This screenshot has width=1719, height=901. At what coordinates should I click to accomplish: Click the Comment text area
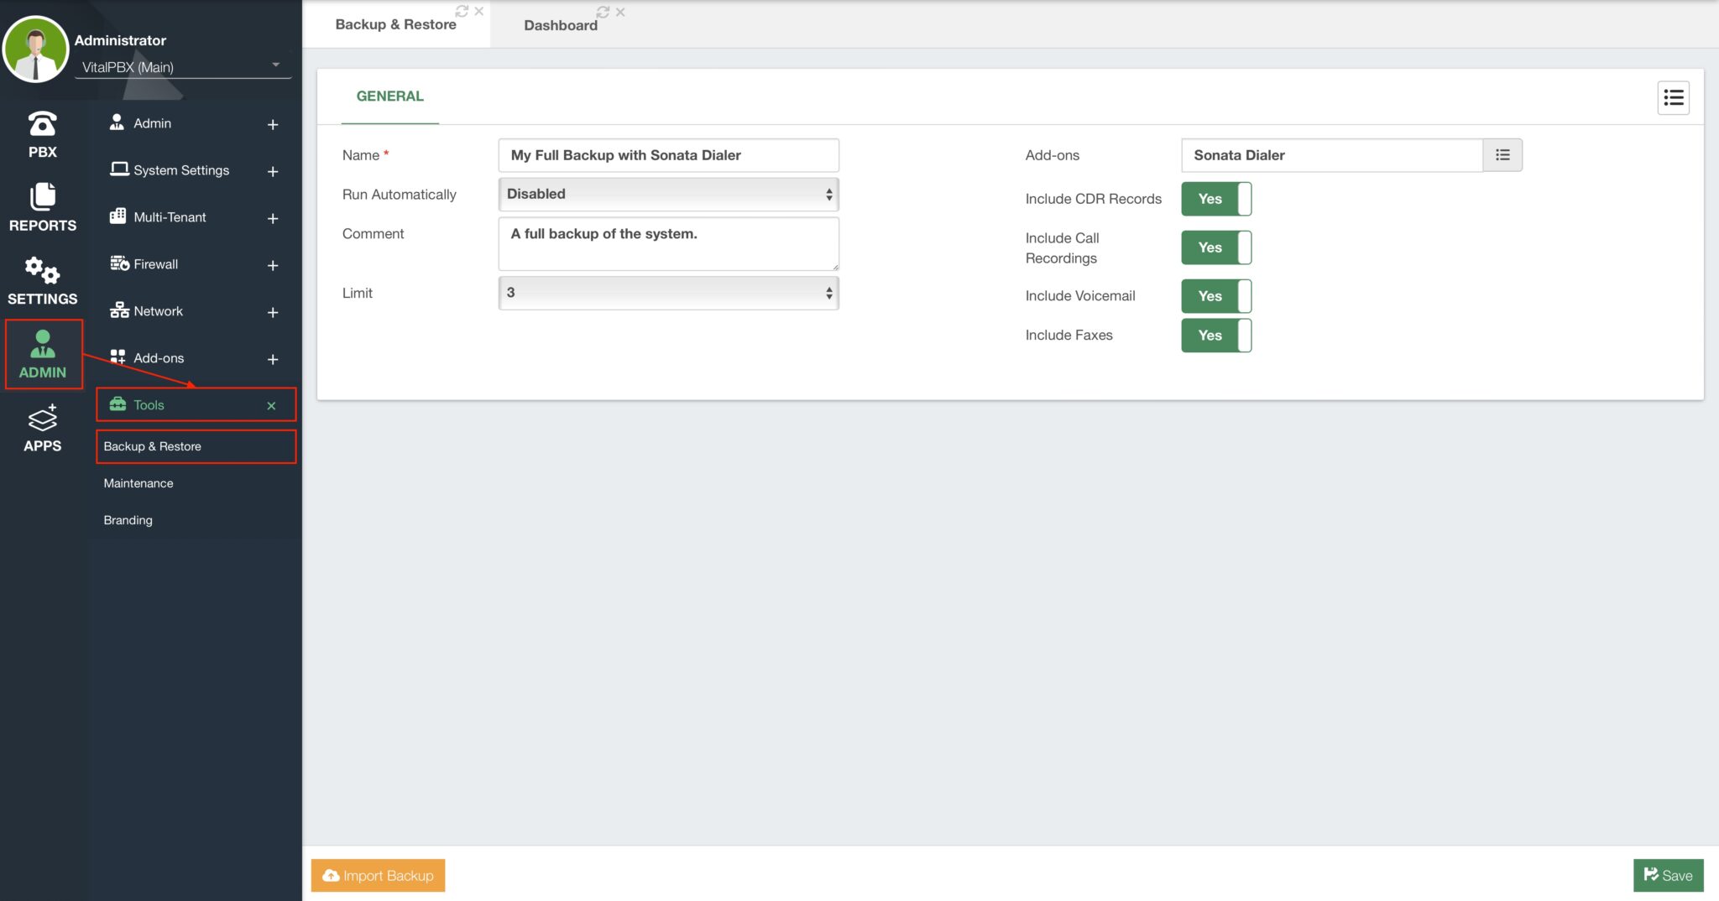[669, 244]
